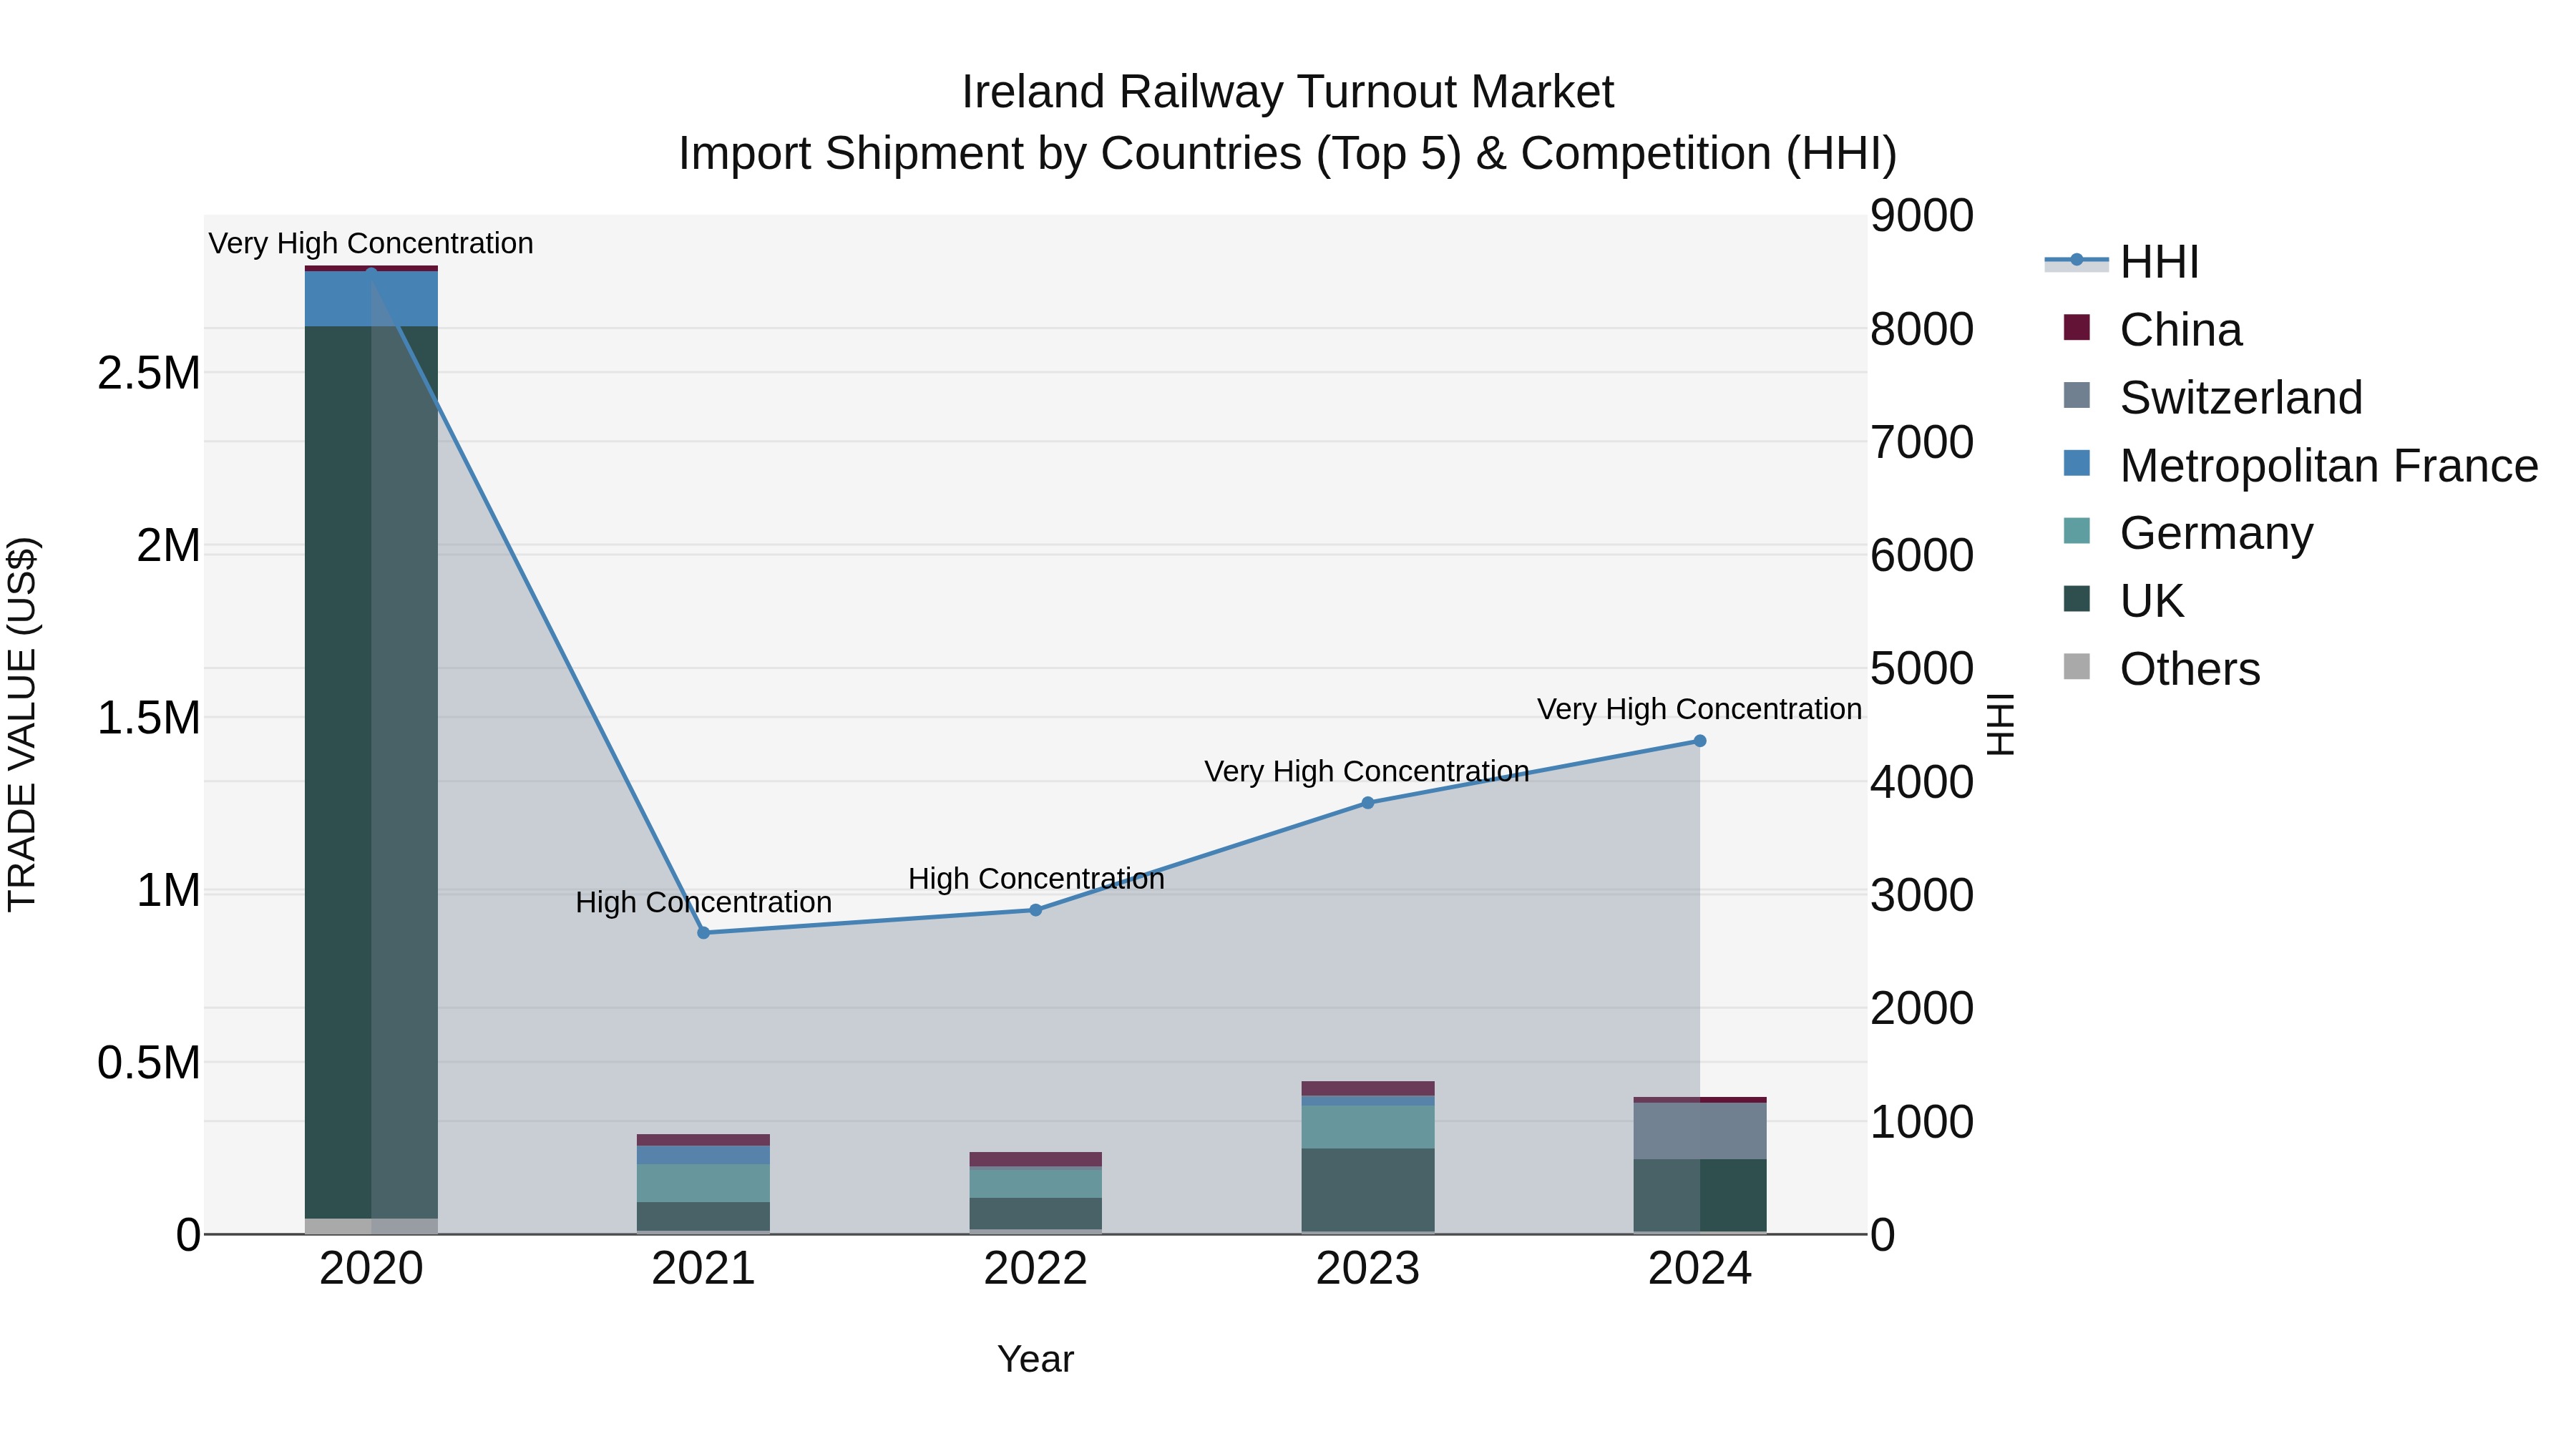Click the 1000 right-axis tick label

click(1922, 1122)
